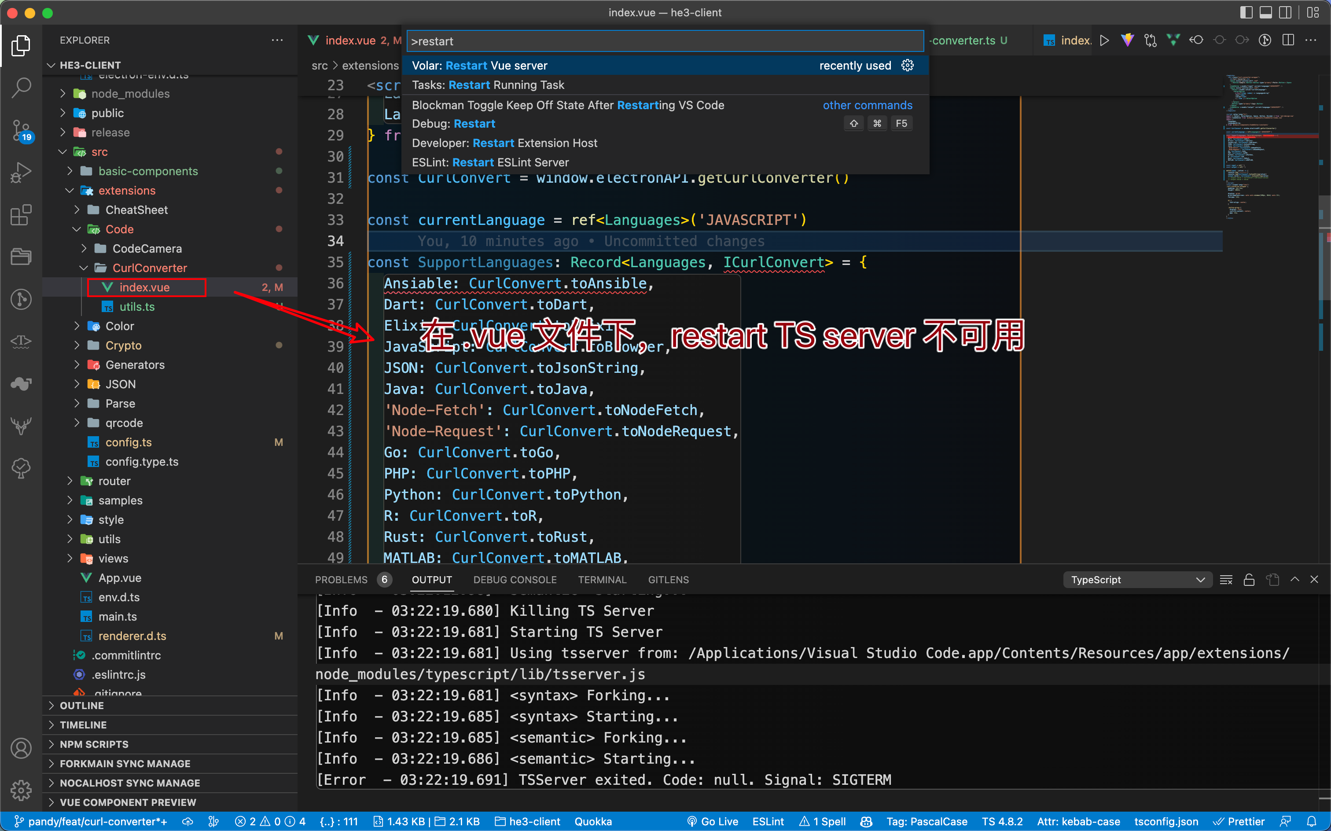Click the Go Live status bar button
The height and width of the screenshot is (831, 1331).
[x=713, y=821]
